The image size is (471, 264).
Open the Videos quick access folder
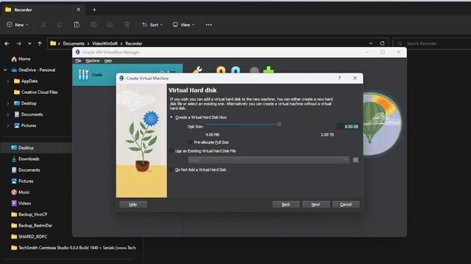pyautogui.click(x=21, y=203)
